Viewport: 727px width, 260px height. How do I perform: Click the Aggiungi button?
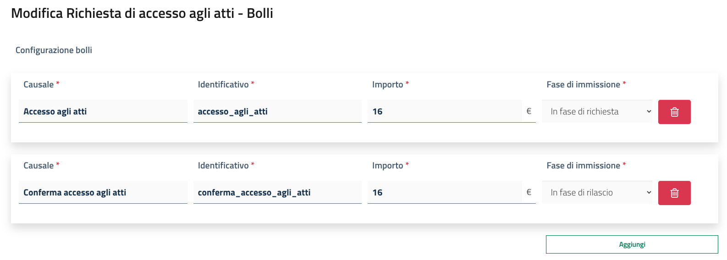(x=632, y=244)
